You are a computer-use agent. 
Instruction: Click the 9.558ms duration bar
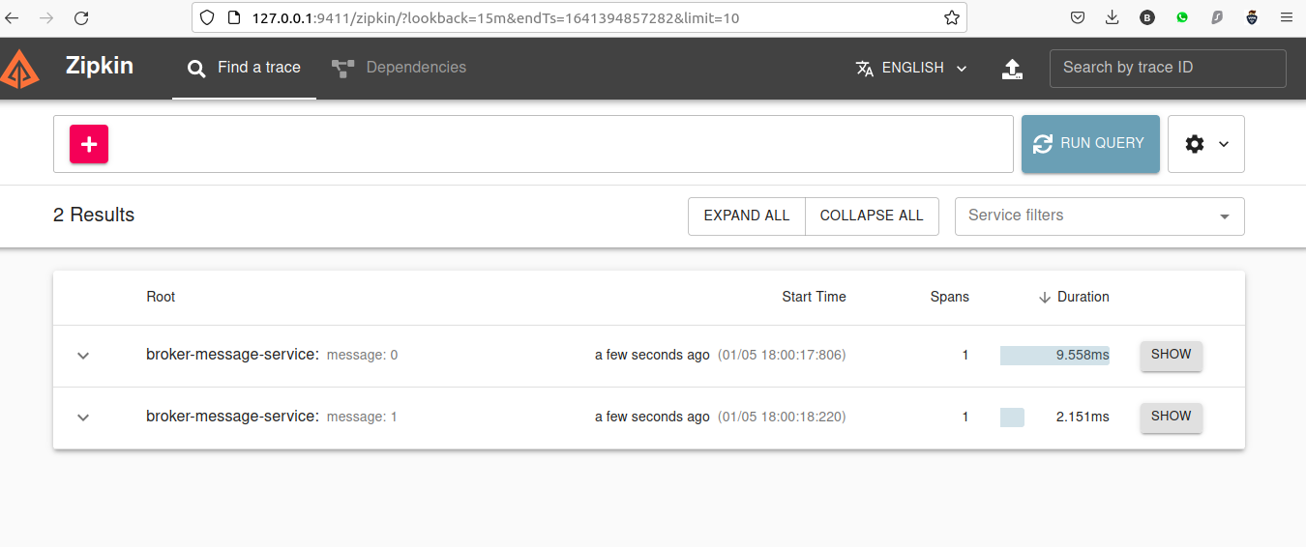click(1054, 356)
